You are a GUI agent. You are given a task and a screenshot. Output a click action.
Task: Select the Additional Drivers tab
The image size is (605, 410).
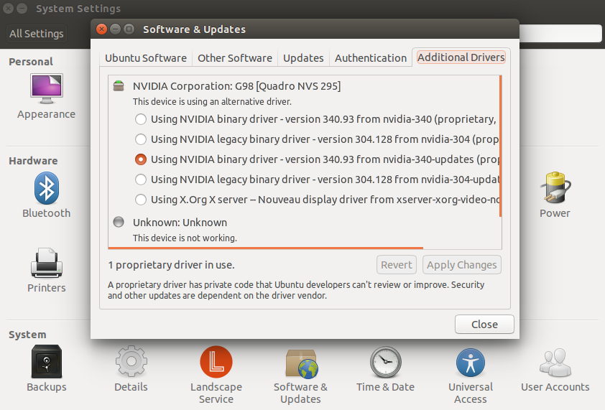coord(461,57)
